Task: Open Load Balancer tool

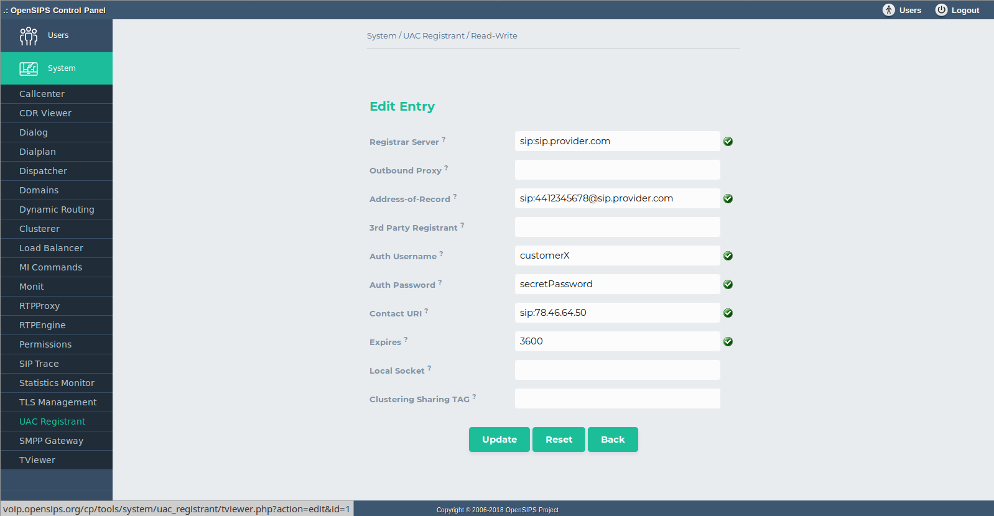Action: pos(57,248)
